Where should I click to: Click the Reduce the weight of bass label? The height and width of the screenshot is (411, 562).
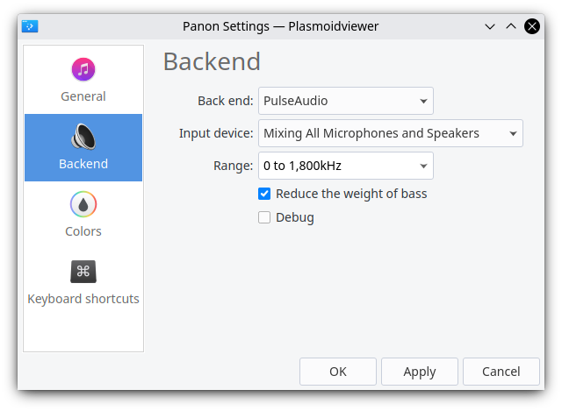(351, 194)
